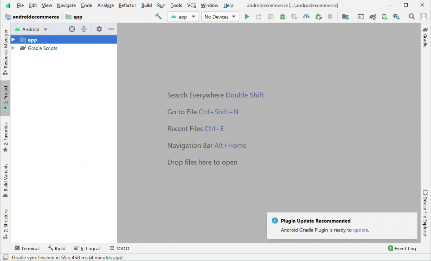Switch to the Logcat tab
431x261 pixels.
click(87, 248)
